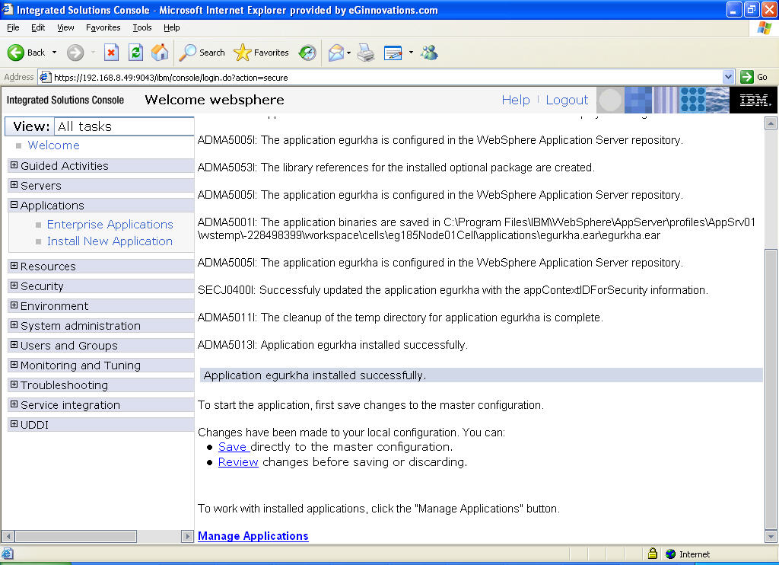779x565 pixels.
Task: Click the Back arrow icon
Action: (15, 53)
